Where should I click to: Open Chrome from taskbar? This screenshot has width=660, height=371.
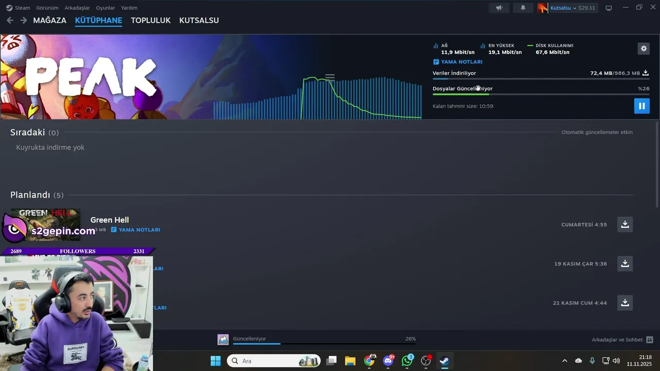[369, 361]
